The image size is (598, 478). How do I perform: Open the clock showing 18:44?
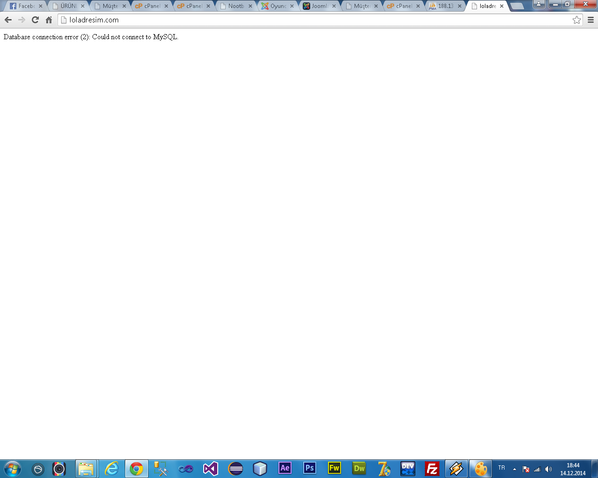click(x=573, y=469)
